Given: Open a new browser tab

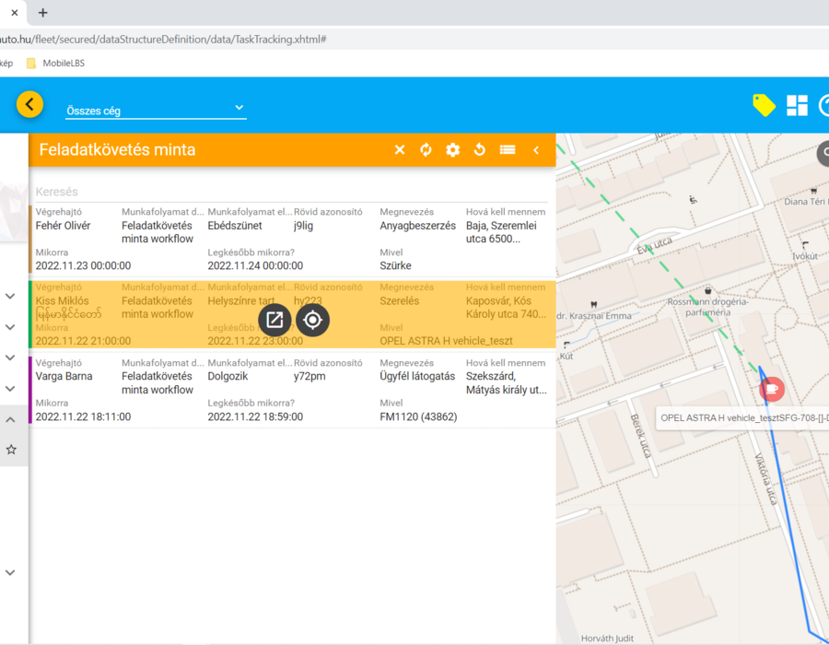Looking at the screenshot, I should tap(42, 13).
